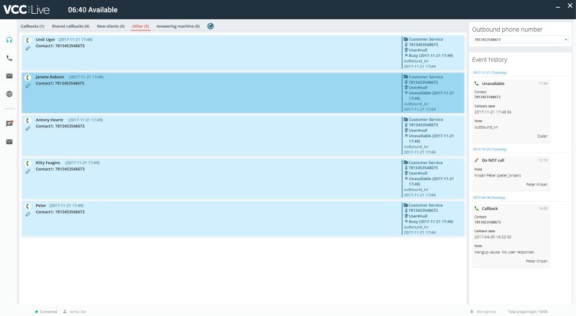Viewport: 576px width, 316px height.
Task: Switch to Shared callbacks (0) tab
Action: 71,26
